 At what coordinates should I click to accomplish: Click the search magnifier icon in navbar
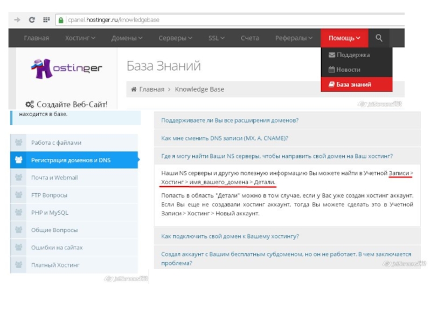(379, 38)
